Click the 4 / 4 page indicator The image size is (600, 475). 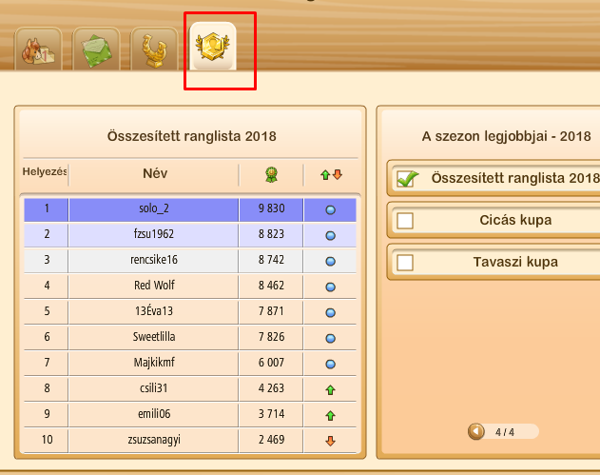(505, 432)
